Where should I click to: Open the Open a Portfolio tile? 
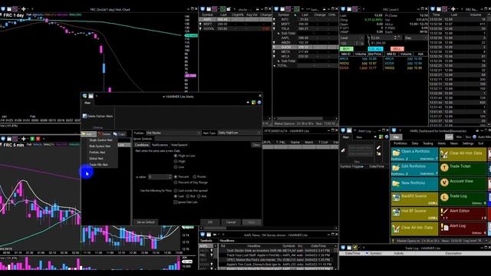coord(414,155)
